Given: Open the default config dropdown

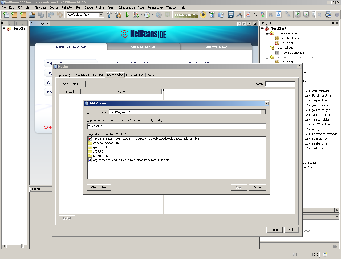Looking at the screenshot, I should 101,15.
